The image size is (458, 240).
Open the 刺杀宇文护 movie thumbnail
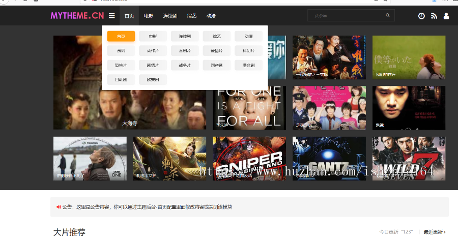[169, 159]
